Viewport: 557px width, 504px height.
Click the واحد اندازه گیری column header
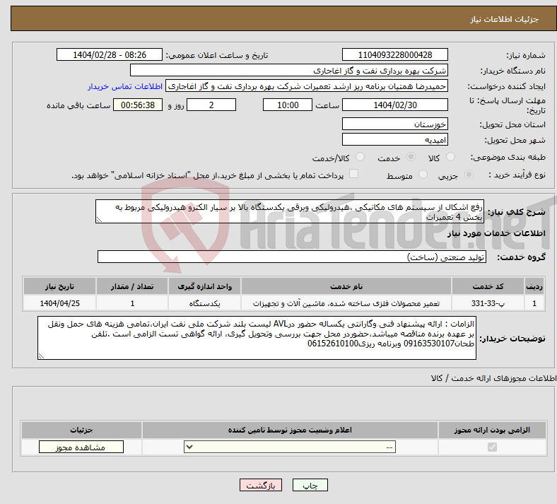click(204, 286)
